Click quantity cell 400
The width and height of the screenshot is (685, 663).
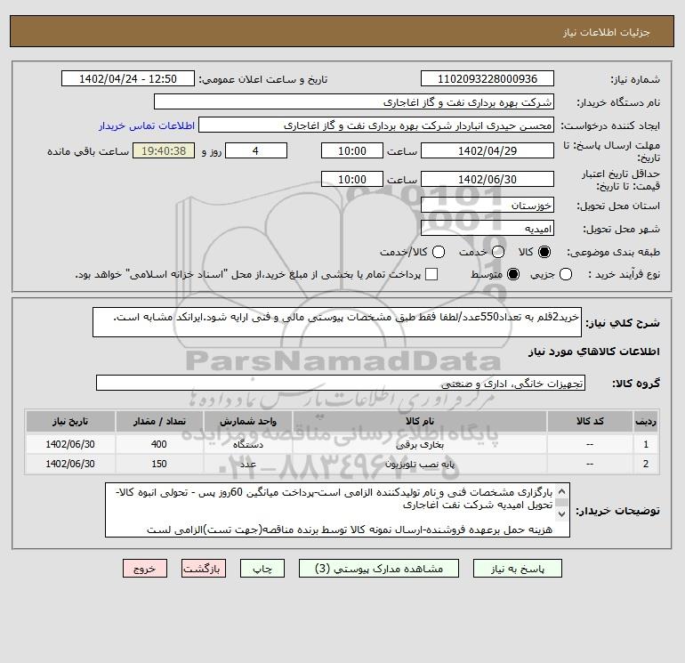click(x=159, y=444)
